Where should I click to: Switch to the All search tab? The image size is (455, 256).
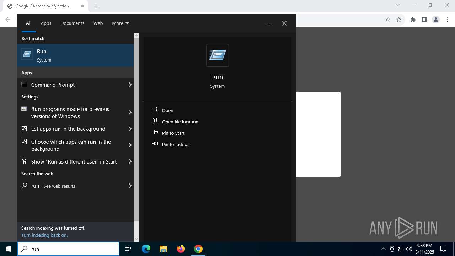(29, 23)
